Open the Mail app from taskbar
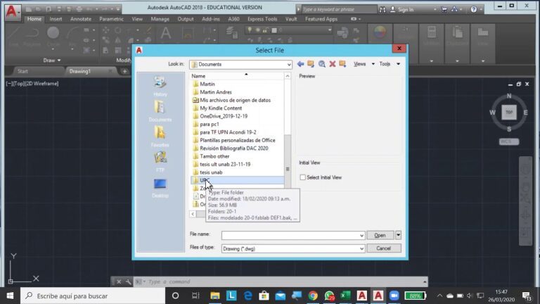 tap(281, 296)
